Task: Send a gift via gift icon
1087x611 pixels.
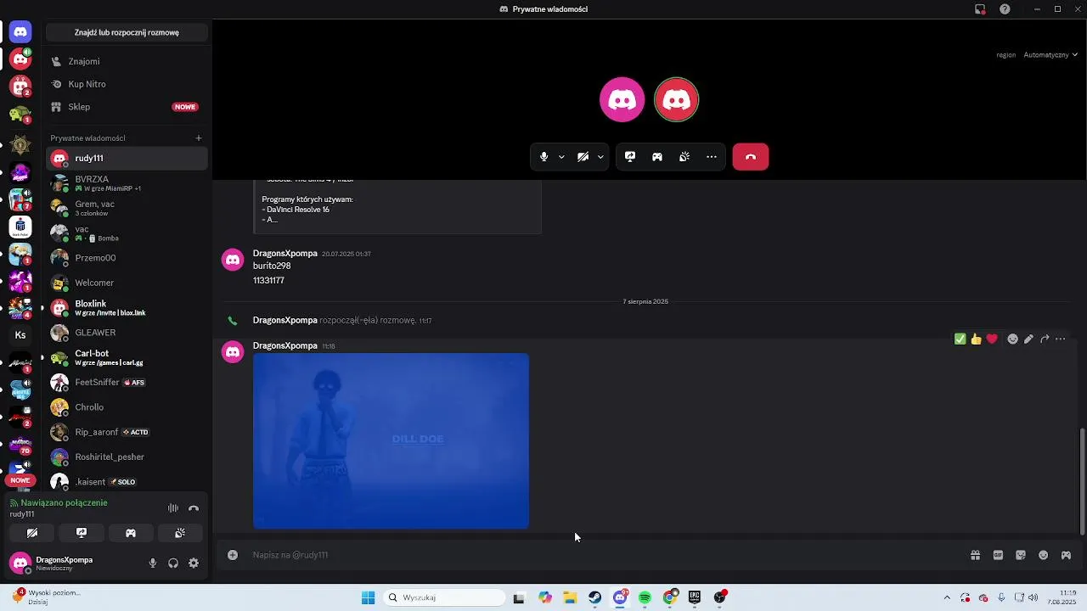Action: [x=976, y=555]
